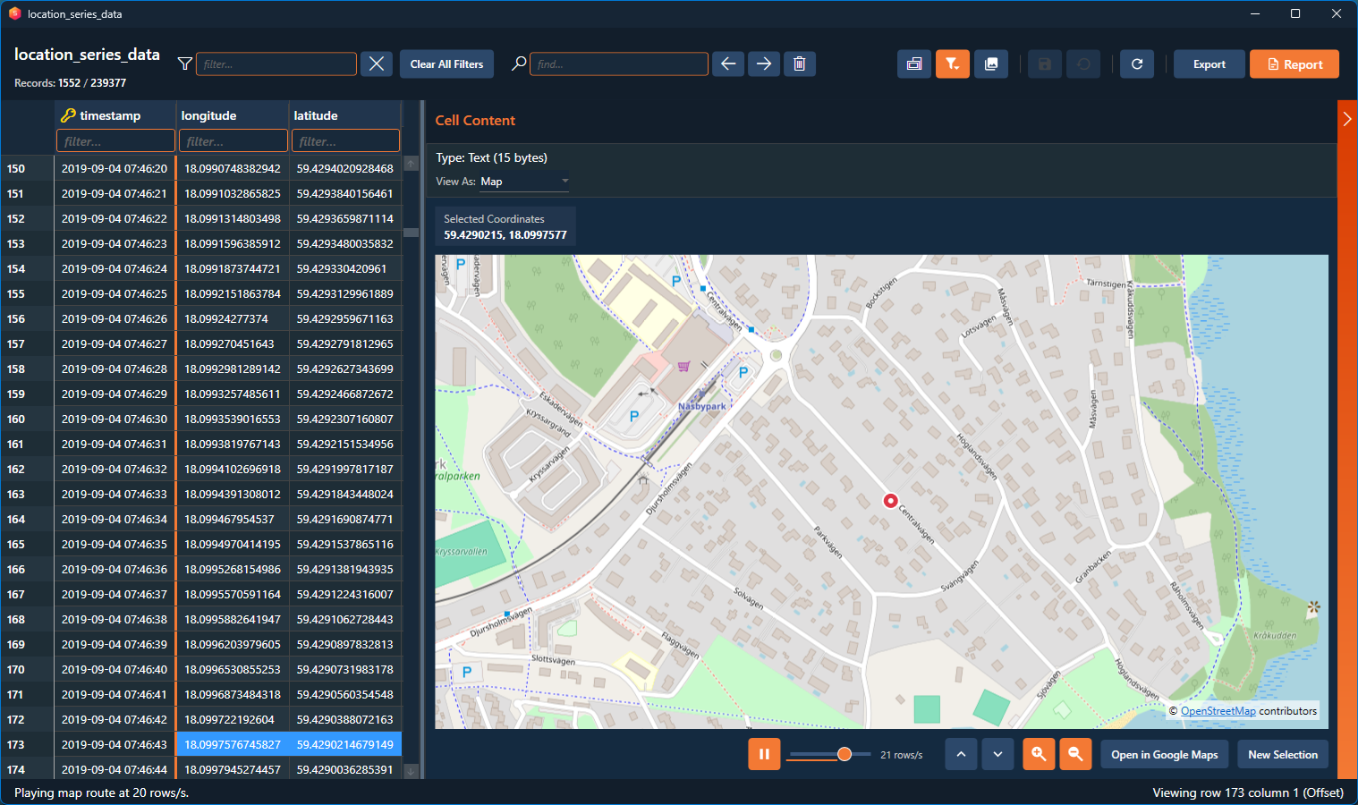The width and height of the screenshot is (1358, 805).
Task: Move to the previous row up chevron
Action: [961, 754]
